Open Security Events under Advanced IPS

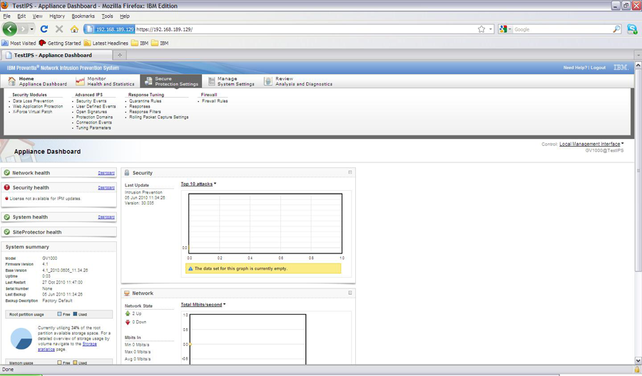click(91, 101)
